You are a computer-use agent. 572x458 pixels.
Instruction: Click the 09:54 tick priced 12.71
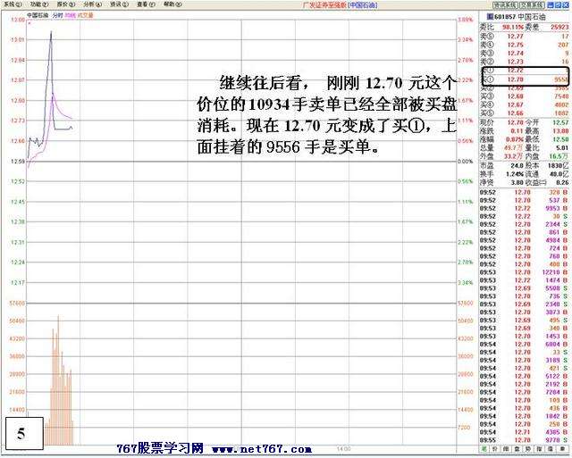coord(524,432)
